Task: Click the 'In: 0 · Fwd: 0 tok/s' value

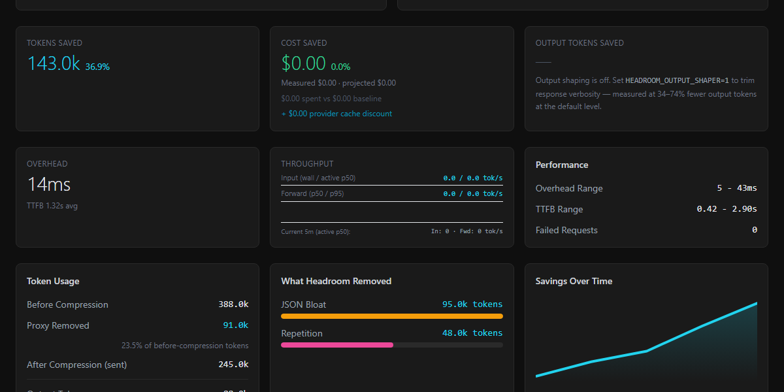Action: pyautogui.click(x=466, y=231)
